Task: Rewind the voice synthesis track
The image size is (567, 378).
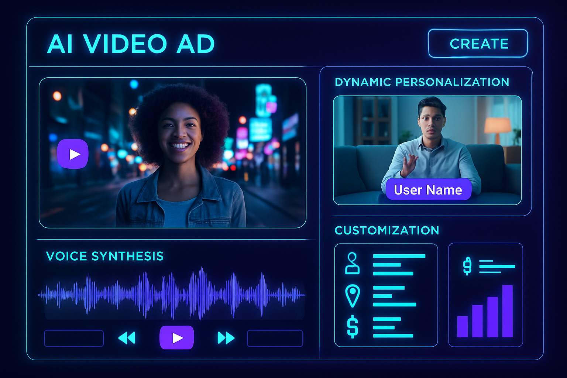Action: pos(127,338)
